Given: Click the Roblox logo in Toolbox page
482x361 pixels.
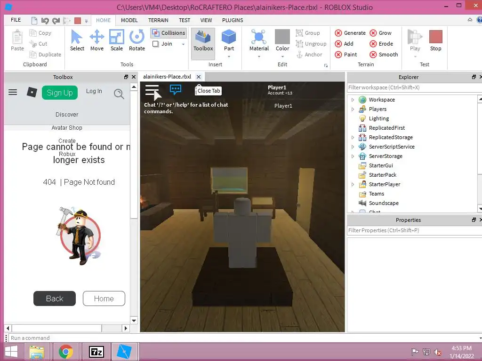Looking at the screenshot, I should point(32,92).
